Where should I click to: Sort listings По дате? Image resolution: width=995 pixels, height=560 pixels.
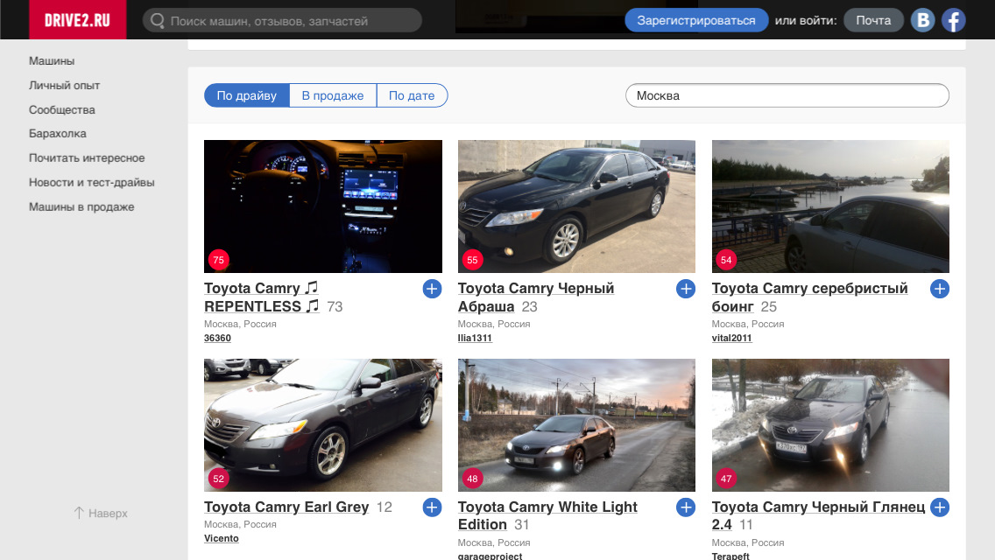(412, 95)
